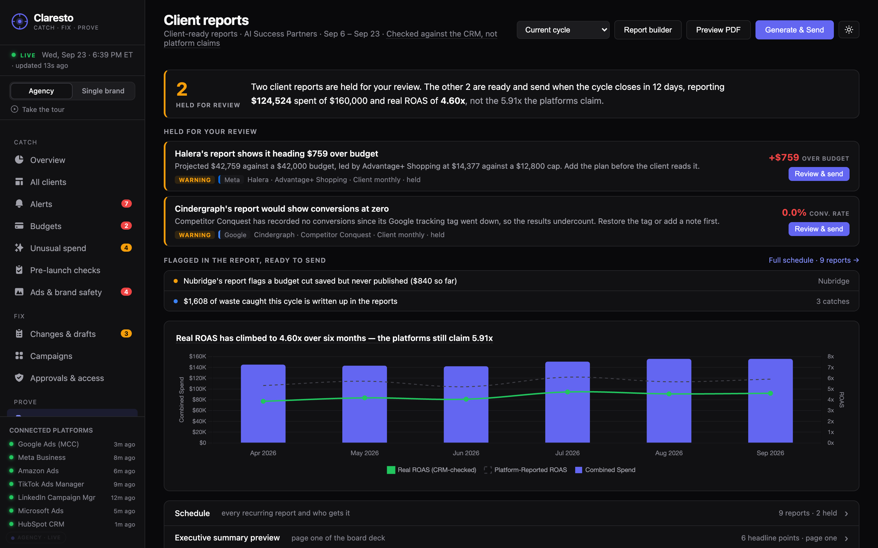The image size is (878, 548).
Task: Switch to Single brand view
Action: tap(103, 91)
